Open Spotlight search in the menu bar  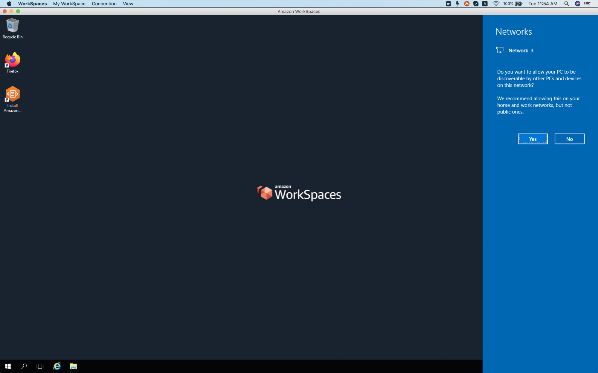(567, 4)
